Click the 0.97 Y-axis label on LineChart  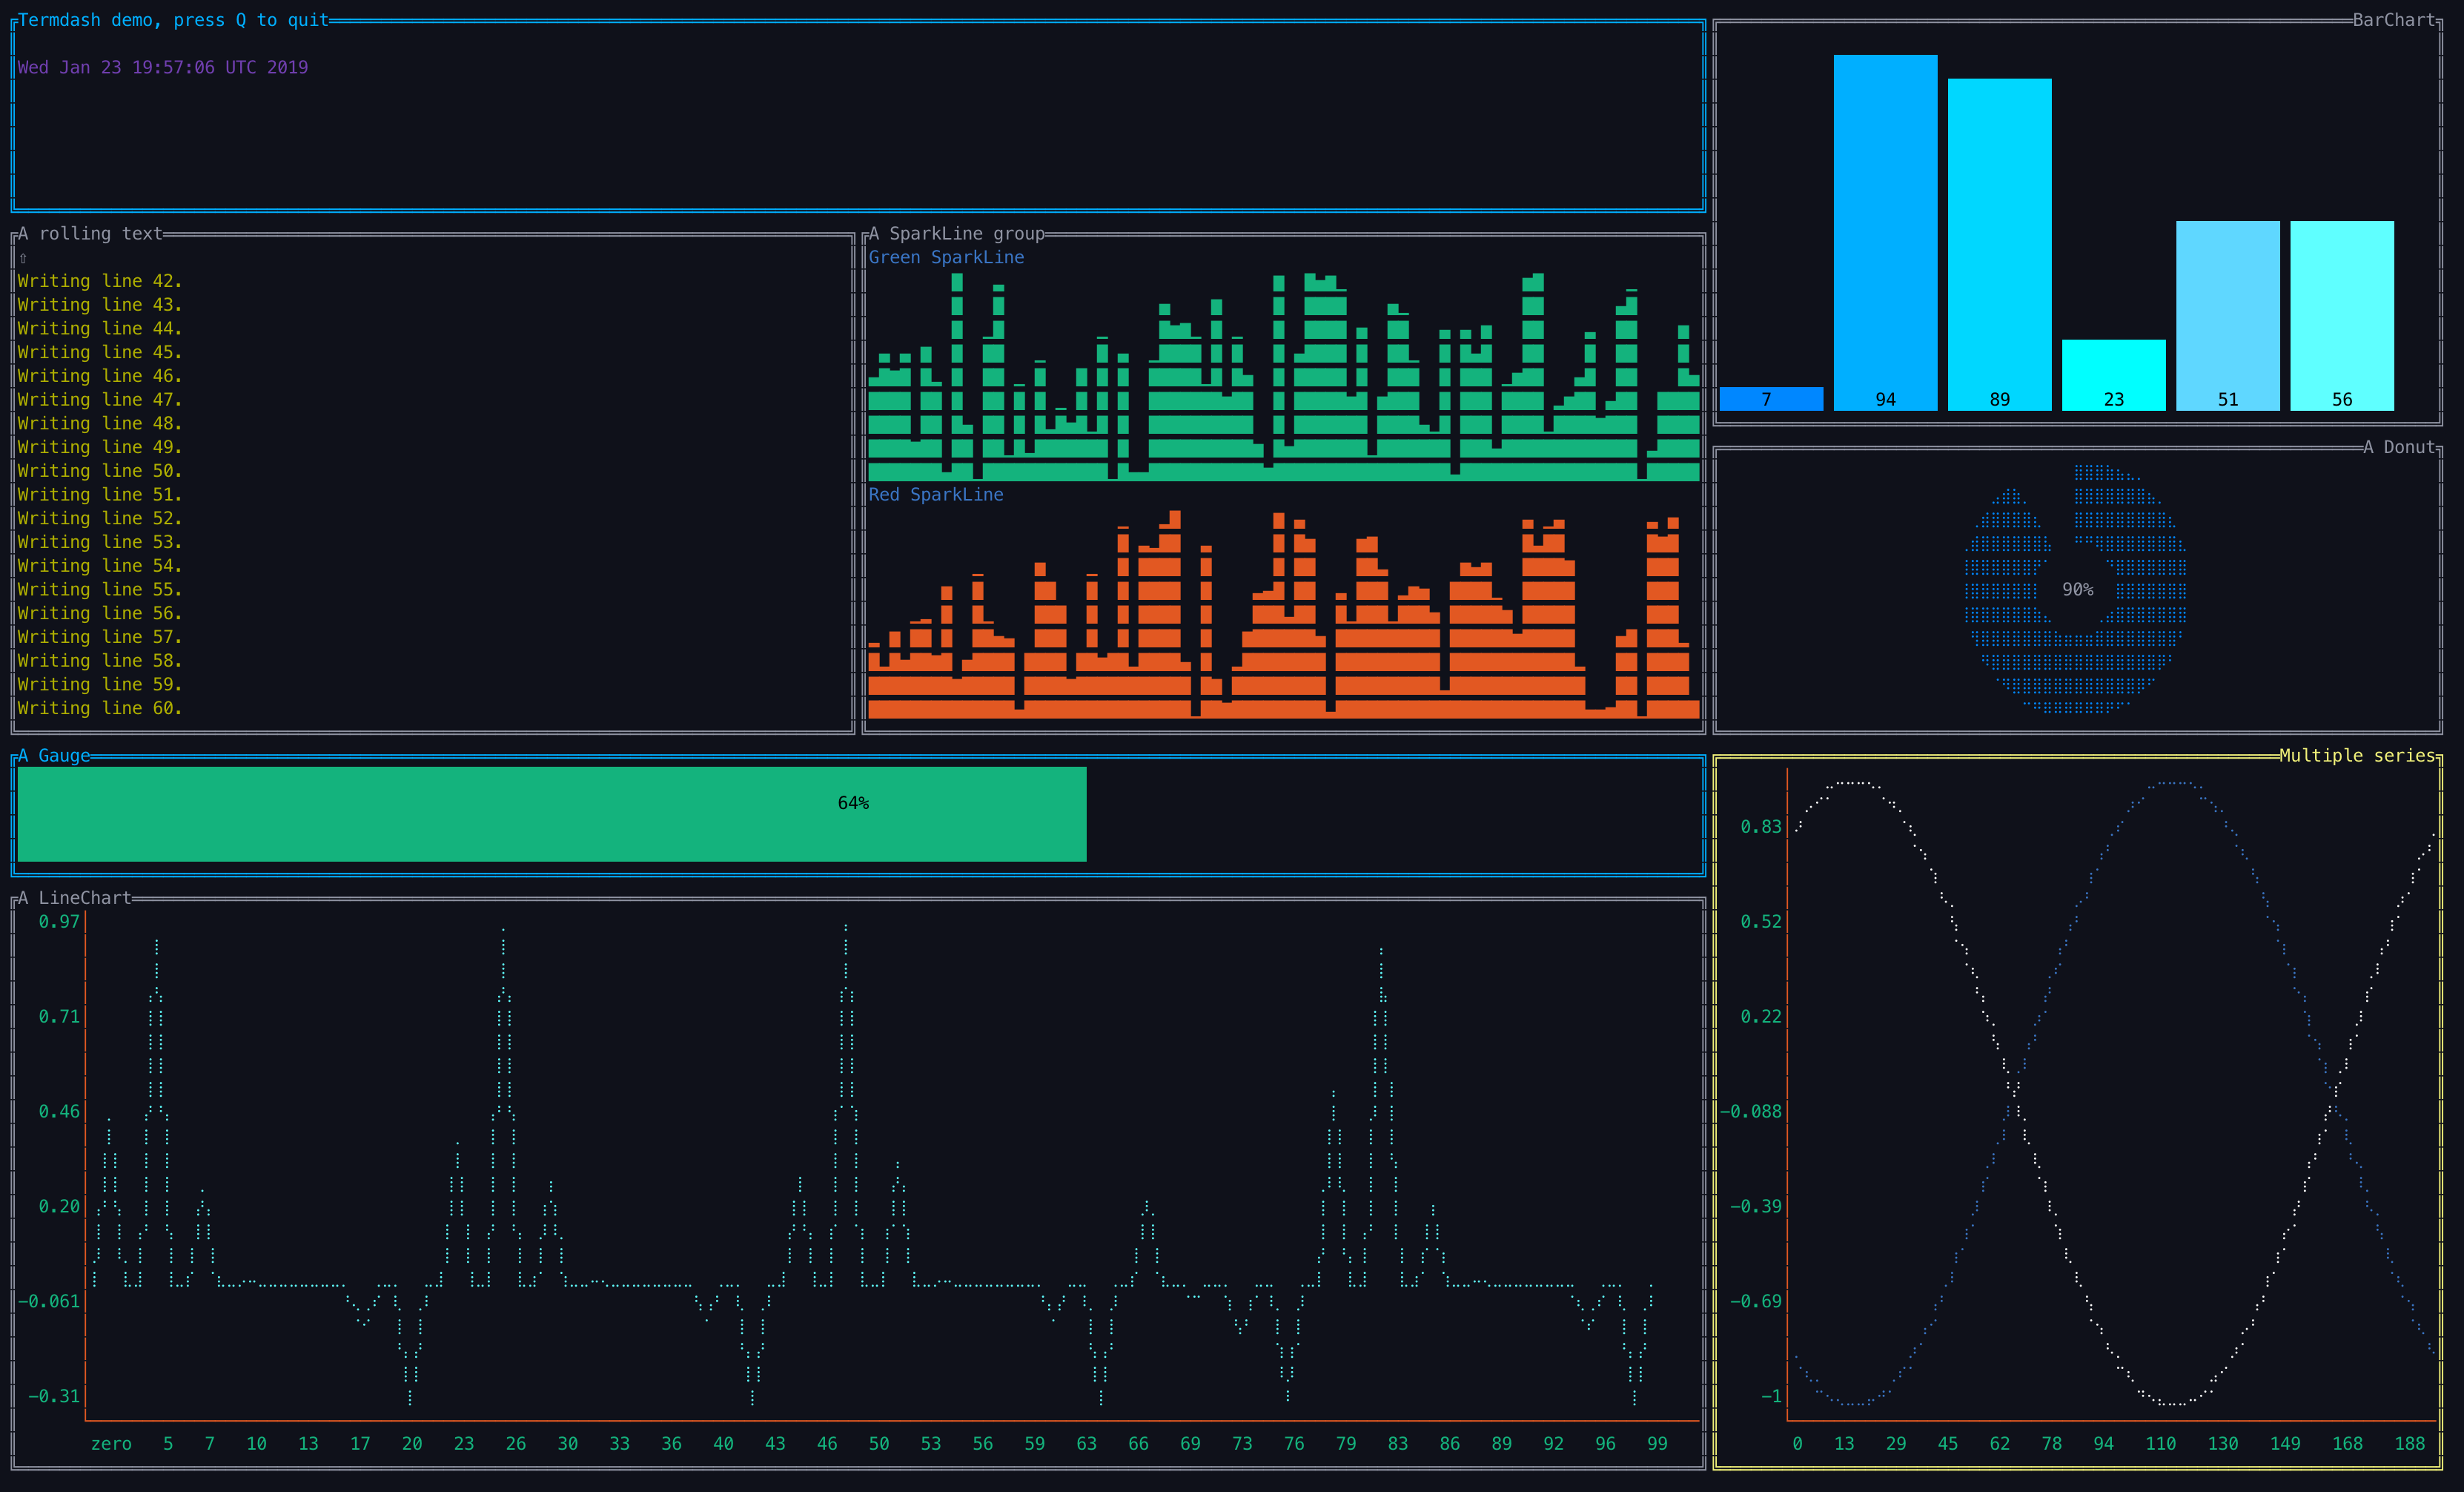click(x=59, y=922)
